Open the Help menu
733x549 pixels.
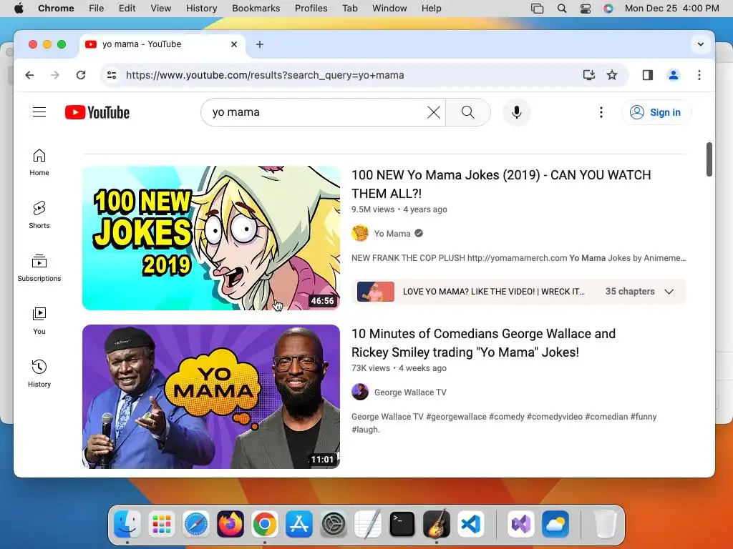[x=431, y=9]
